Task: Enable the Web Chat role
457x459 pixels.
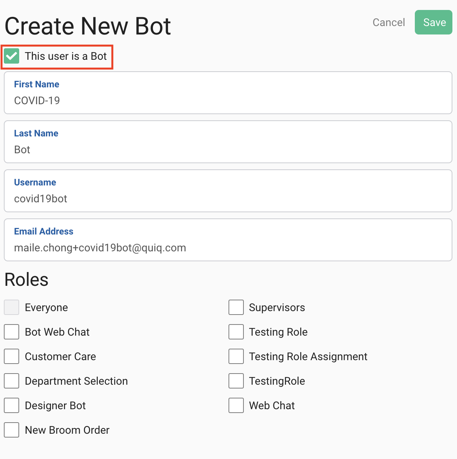Action: tap(236, 405)
